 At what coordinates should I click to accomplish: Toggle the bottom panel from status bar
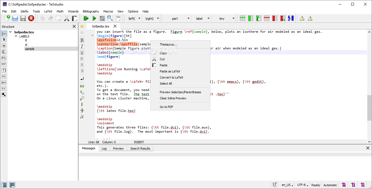click(12, 185)
